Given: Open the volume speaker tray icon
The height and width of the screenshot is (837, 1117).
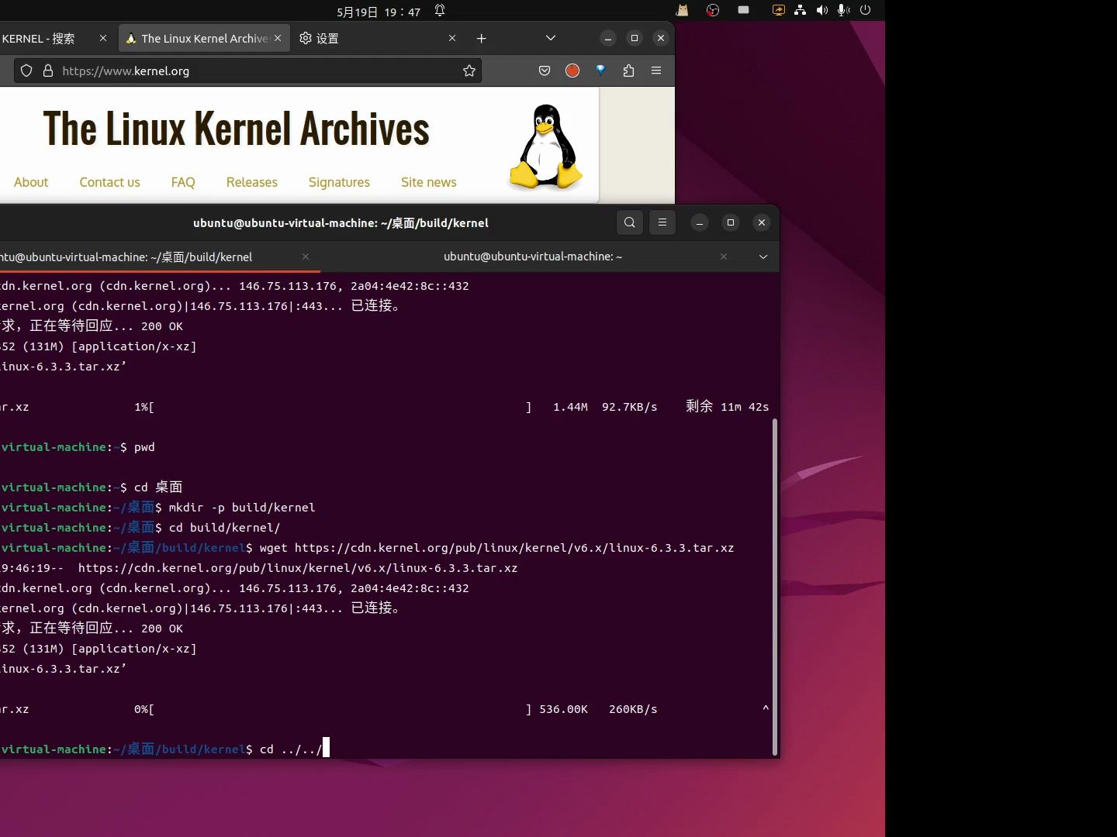Looking at the screenshot, I should pos(822,10).
